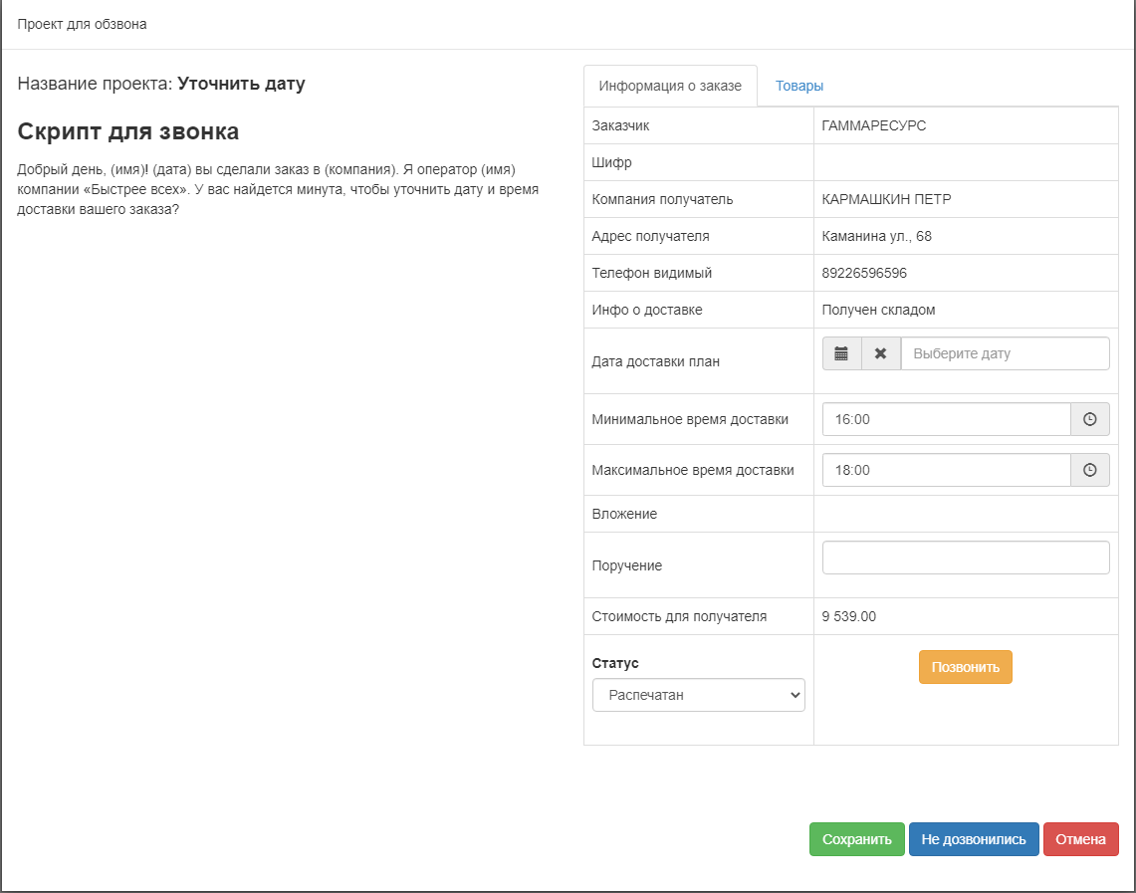The image size is (1136, 893).
Task: Click the Инфо о доставке label
Action: click(647, 310)
